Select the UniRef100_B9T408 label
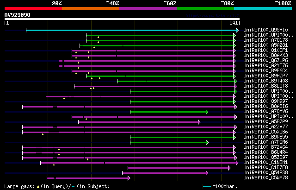Viewport: 296px width, 190px height. pyautogui.click(x=265, y=81)
